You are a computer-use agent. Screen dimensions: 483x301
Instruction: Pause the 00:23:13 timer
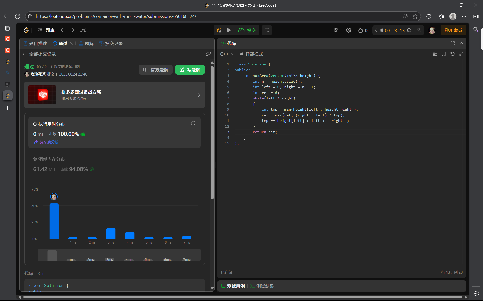pyautogui.click(x=382, y=30)
